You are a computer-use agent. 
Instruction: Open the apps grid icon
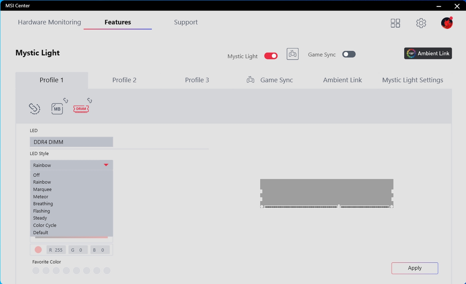pos(395,23)
